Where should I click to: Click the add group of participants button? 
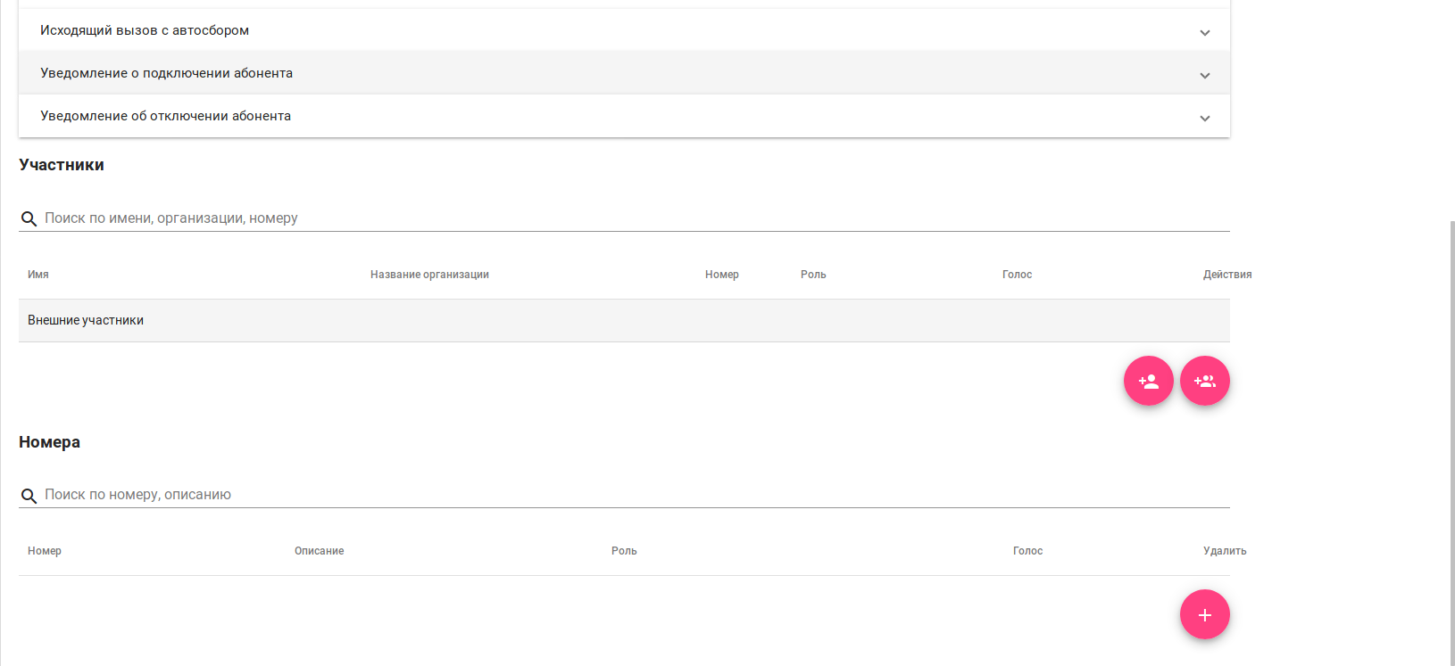coord(1204,382)
